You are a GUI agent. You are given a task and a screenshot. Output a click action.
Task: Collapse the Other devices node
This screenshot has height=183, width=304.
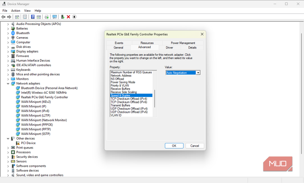pyautogui.click(x=8, y=139)
